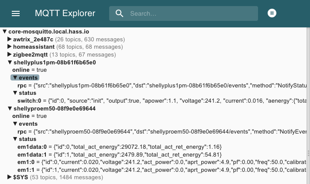
Task: Click the core-mosquitto.local.hass.io label
Action: [48, 31]
